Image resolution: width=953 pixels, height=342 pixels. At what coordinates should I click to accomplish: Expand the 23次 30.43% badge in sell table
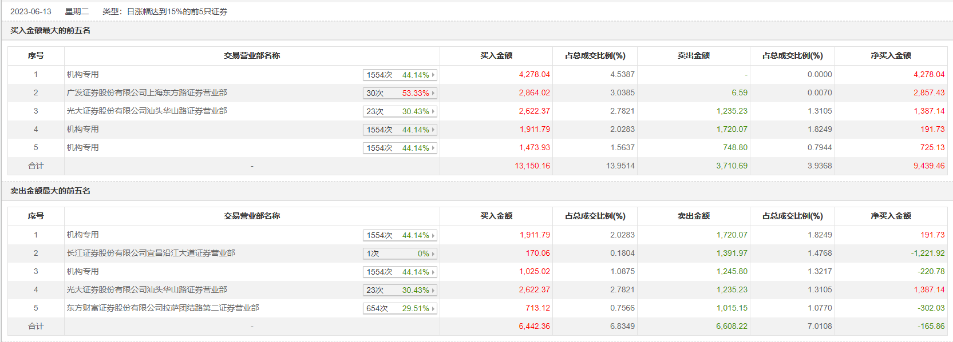pyautogui.click(x=400, y=290)
